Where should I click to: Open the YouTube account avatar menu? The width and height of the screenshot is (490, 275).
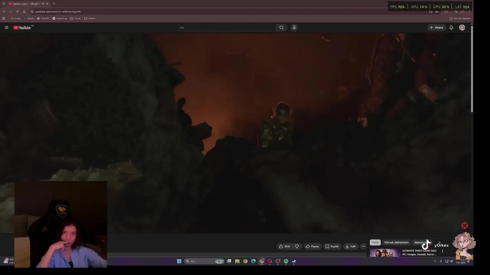(462, 27)
